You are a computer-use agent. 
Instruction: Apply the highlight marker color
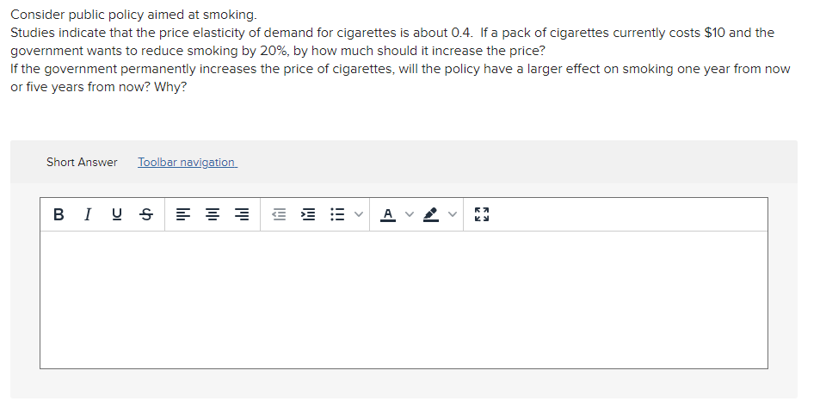click(431, 214)
